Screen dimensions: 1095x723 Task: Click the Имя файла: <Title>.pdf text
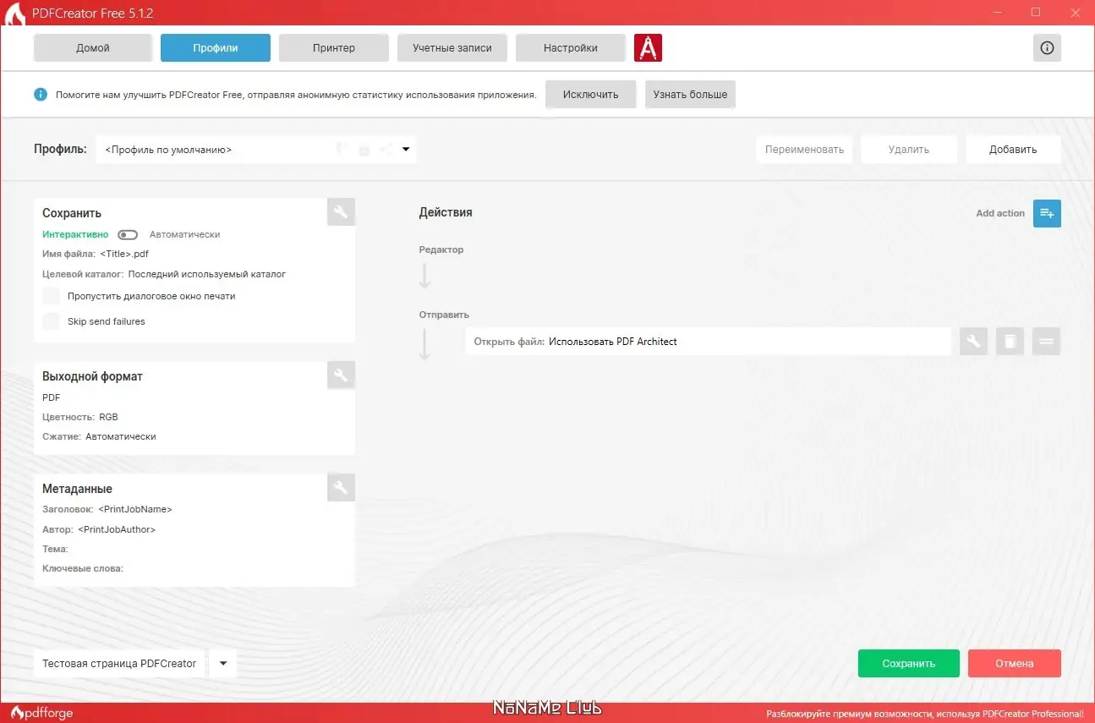coord(96,254)
